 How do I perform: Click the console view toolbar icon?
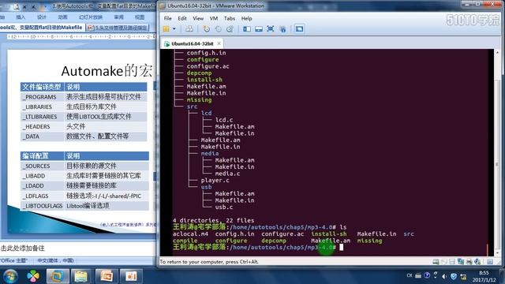[x=299, y=29]
